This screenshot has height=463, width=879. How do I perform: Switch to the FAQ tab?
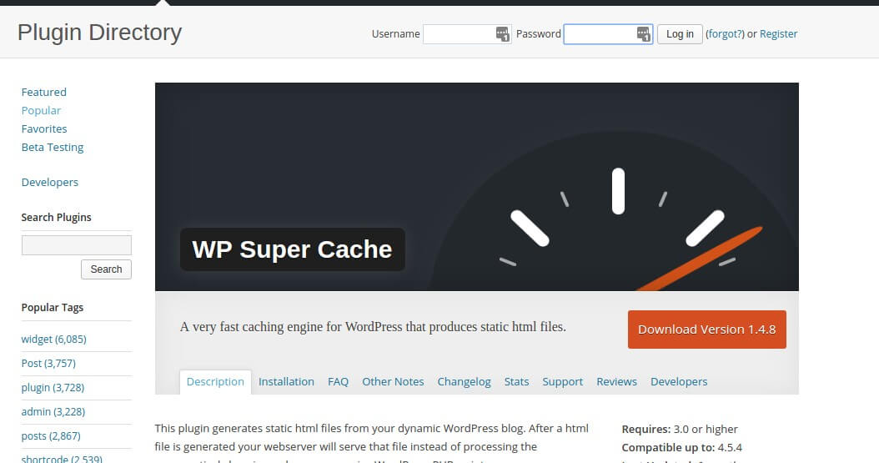[x=338, y=382]
